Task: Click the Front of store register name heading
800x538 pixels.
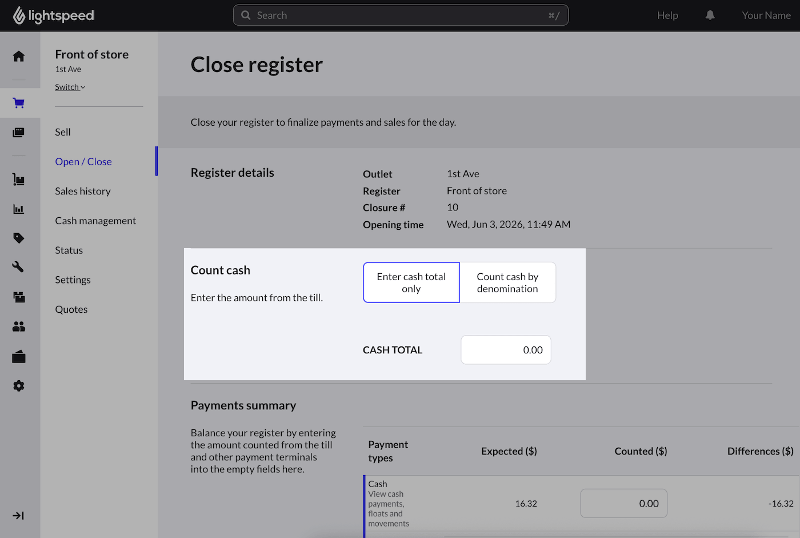Action: (92, 54)
